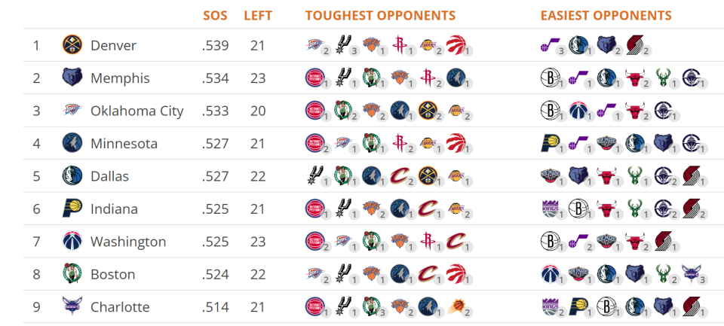Click the Easiest Opponents column header
This screenshot has height=326, width=724.
tap(606, 16)
